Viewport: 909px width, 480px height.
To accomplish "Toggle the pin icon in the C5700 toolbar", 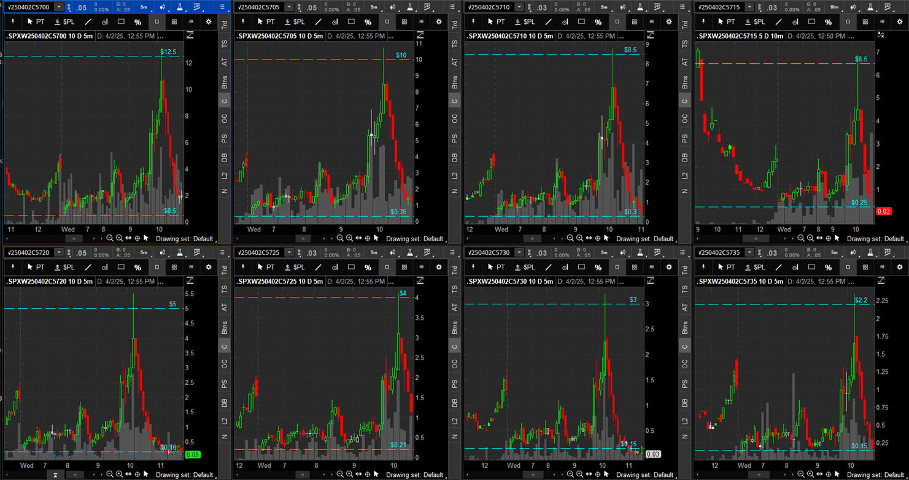I will click(x=13, y=22).
